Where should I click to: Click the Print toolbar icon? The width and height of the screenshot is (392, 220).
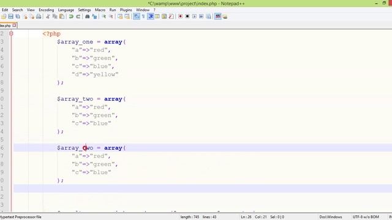(x=39, y=16)
